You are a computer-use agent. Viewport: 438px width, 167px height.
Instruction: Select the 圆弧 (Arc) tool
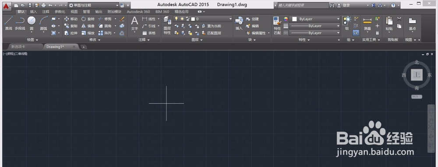(43, 23)
